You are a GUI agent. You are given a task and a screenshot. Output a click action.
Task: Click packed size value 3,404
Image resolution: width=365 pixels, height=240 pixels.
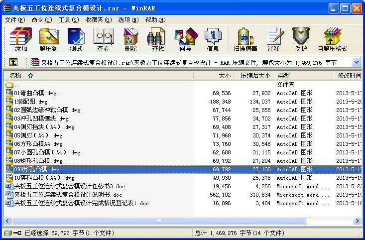tap(263, 203)
